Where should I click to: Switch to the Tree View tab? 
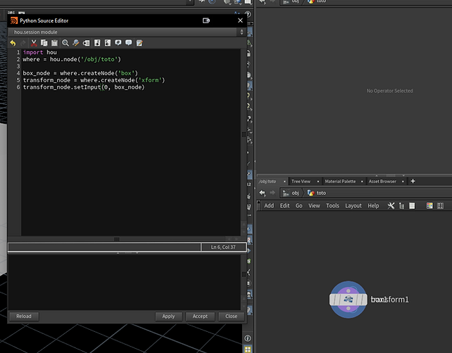(301, 181)
